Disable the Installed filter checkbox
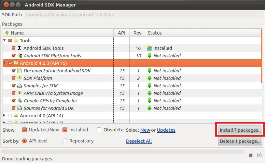This screenshot has width=265, height=163. click(65, 130)
